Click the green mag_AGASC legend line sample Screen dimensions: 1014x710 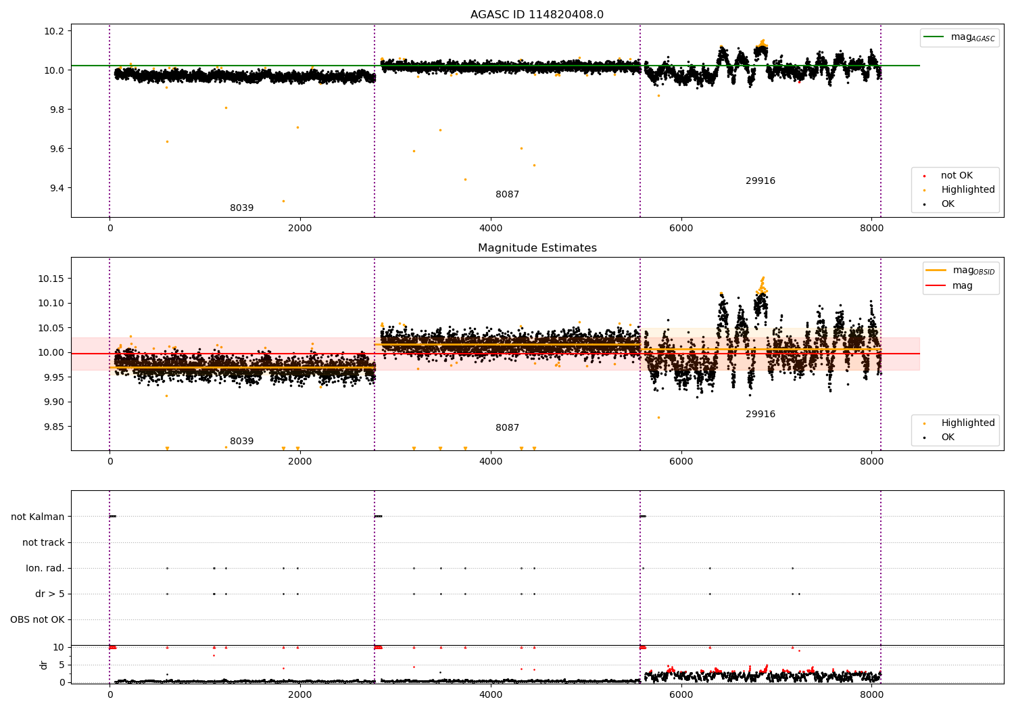click(x=934, y=37)
